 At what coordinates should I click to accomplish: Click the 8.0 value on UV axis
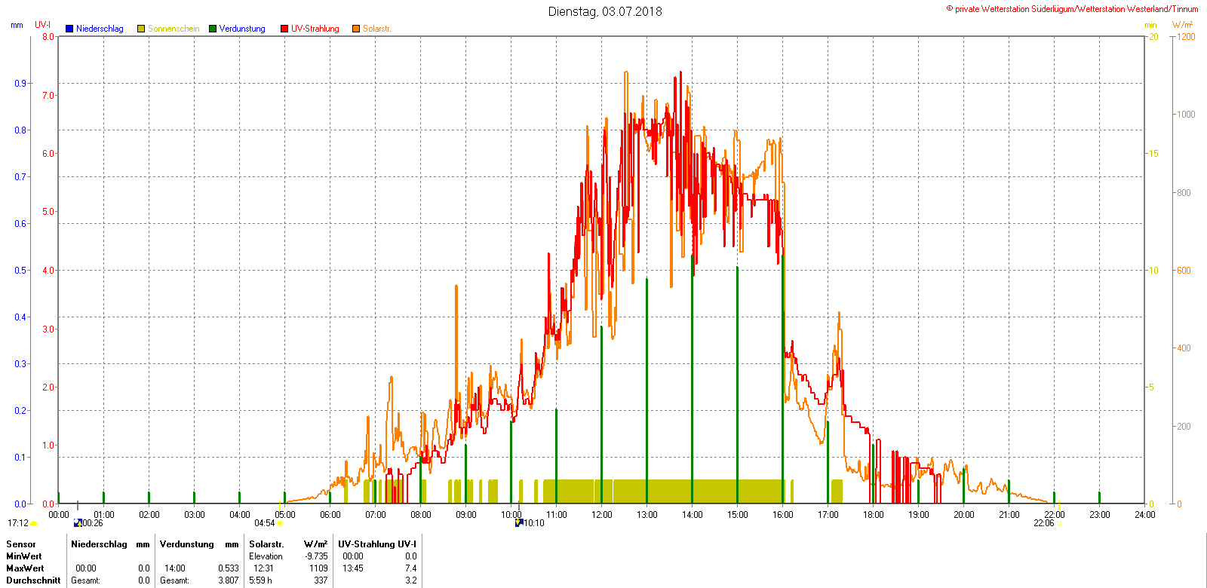tap(48, 36)
